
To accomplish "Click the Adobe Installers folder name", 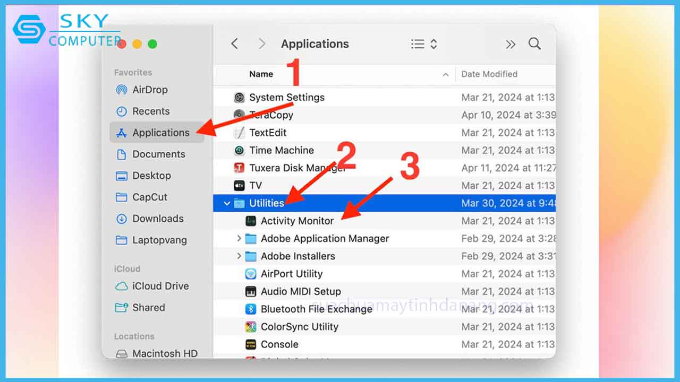I will [298, 256].
